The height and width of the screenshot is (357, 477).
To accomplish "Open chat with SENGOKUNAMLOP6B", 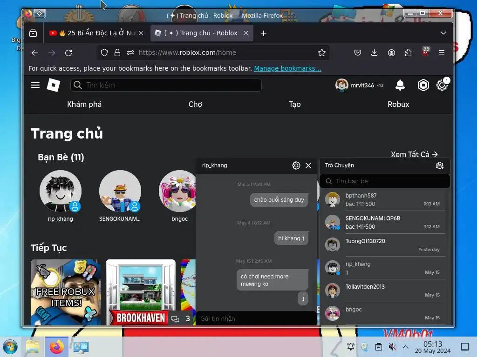I will coord(385,223).
